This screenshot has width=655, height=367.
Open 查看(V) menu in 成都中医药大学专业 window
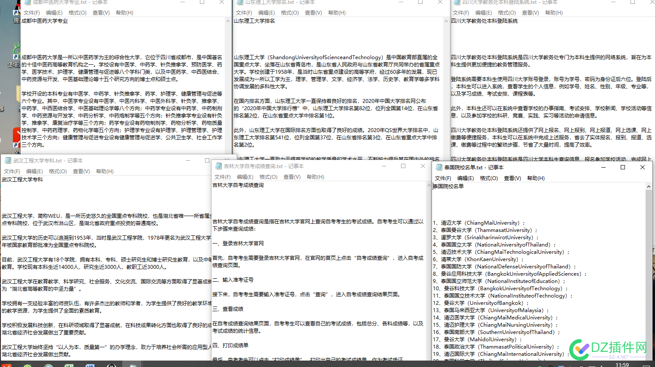(101, 13)
